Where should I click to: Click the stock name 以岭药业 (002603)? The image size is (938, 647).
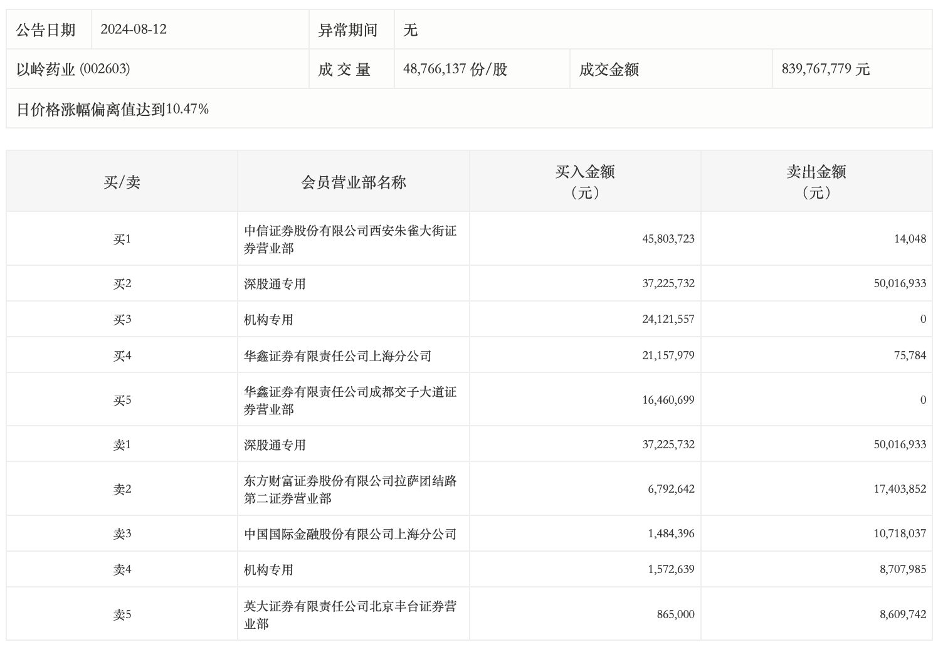[x=73, y=69]
